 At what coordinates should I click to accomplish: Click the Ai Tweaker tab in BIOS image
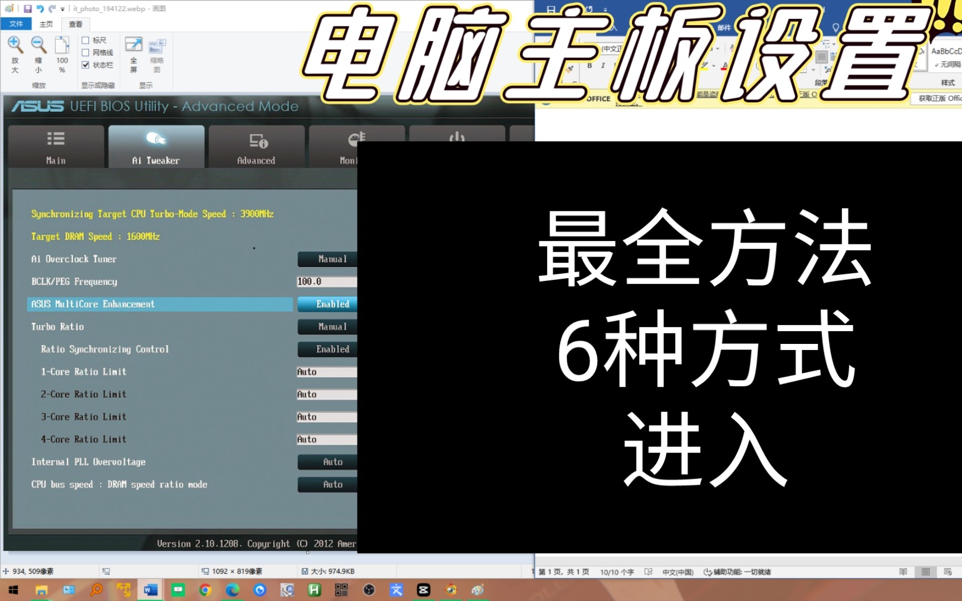[x=156, y=146]
